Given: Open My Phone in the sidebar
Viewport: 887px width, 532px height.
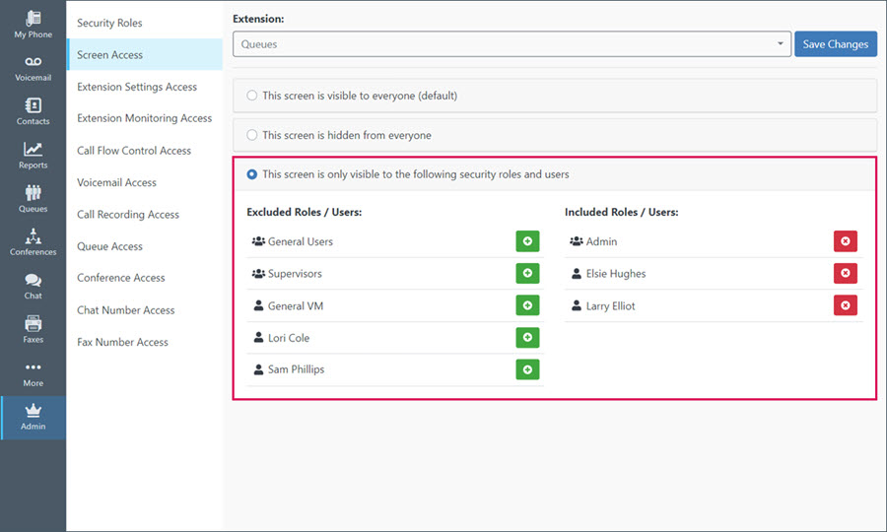Looking at the screenshot, I should pos(33,25).
